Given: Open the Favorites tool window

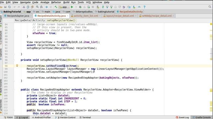Looking at the screenshot, I should (1, 106).
